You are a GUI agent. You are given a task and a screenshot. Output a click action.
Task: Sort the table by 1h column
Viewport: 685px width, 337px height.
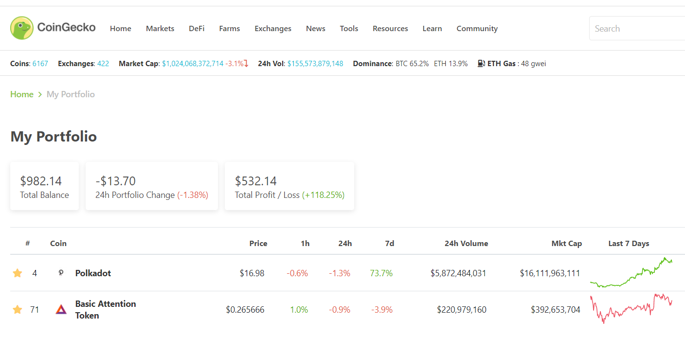coord(305,244)
